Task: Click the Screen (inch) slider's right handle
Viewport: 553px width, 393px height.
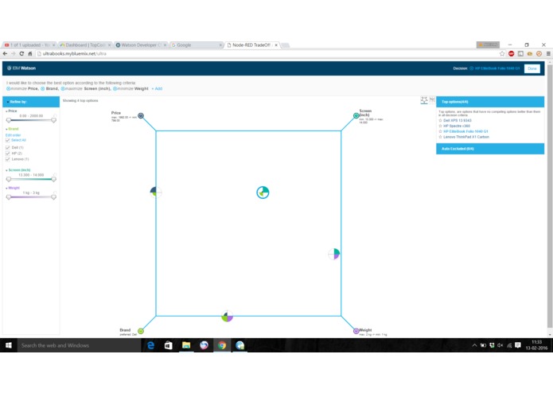Action: click(53, 179)
